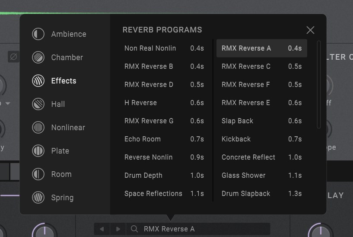Click the Hall reverb icon
Viewport: 353px width, 237px height.
tap(38, 104)
